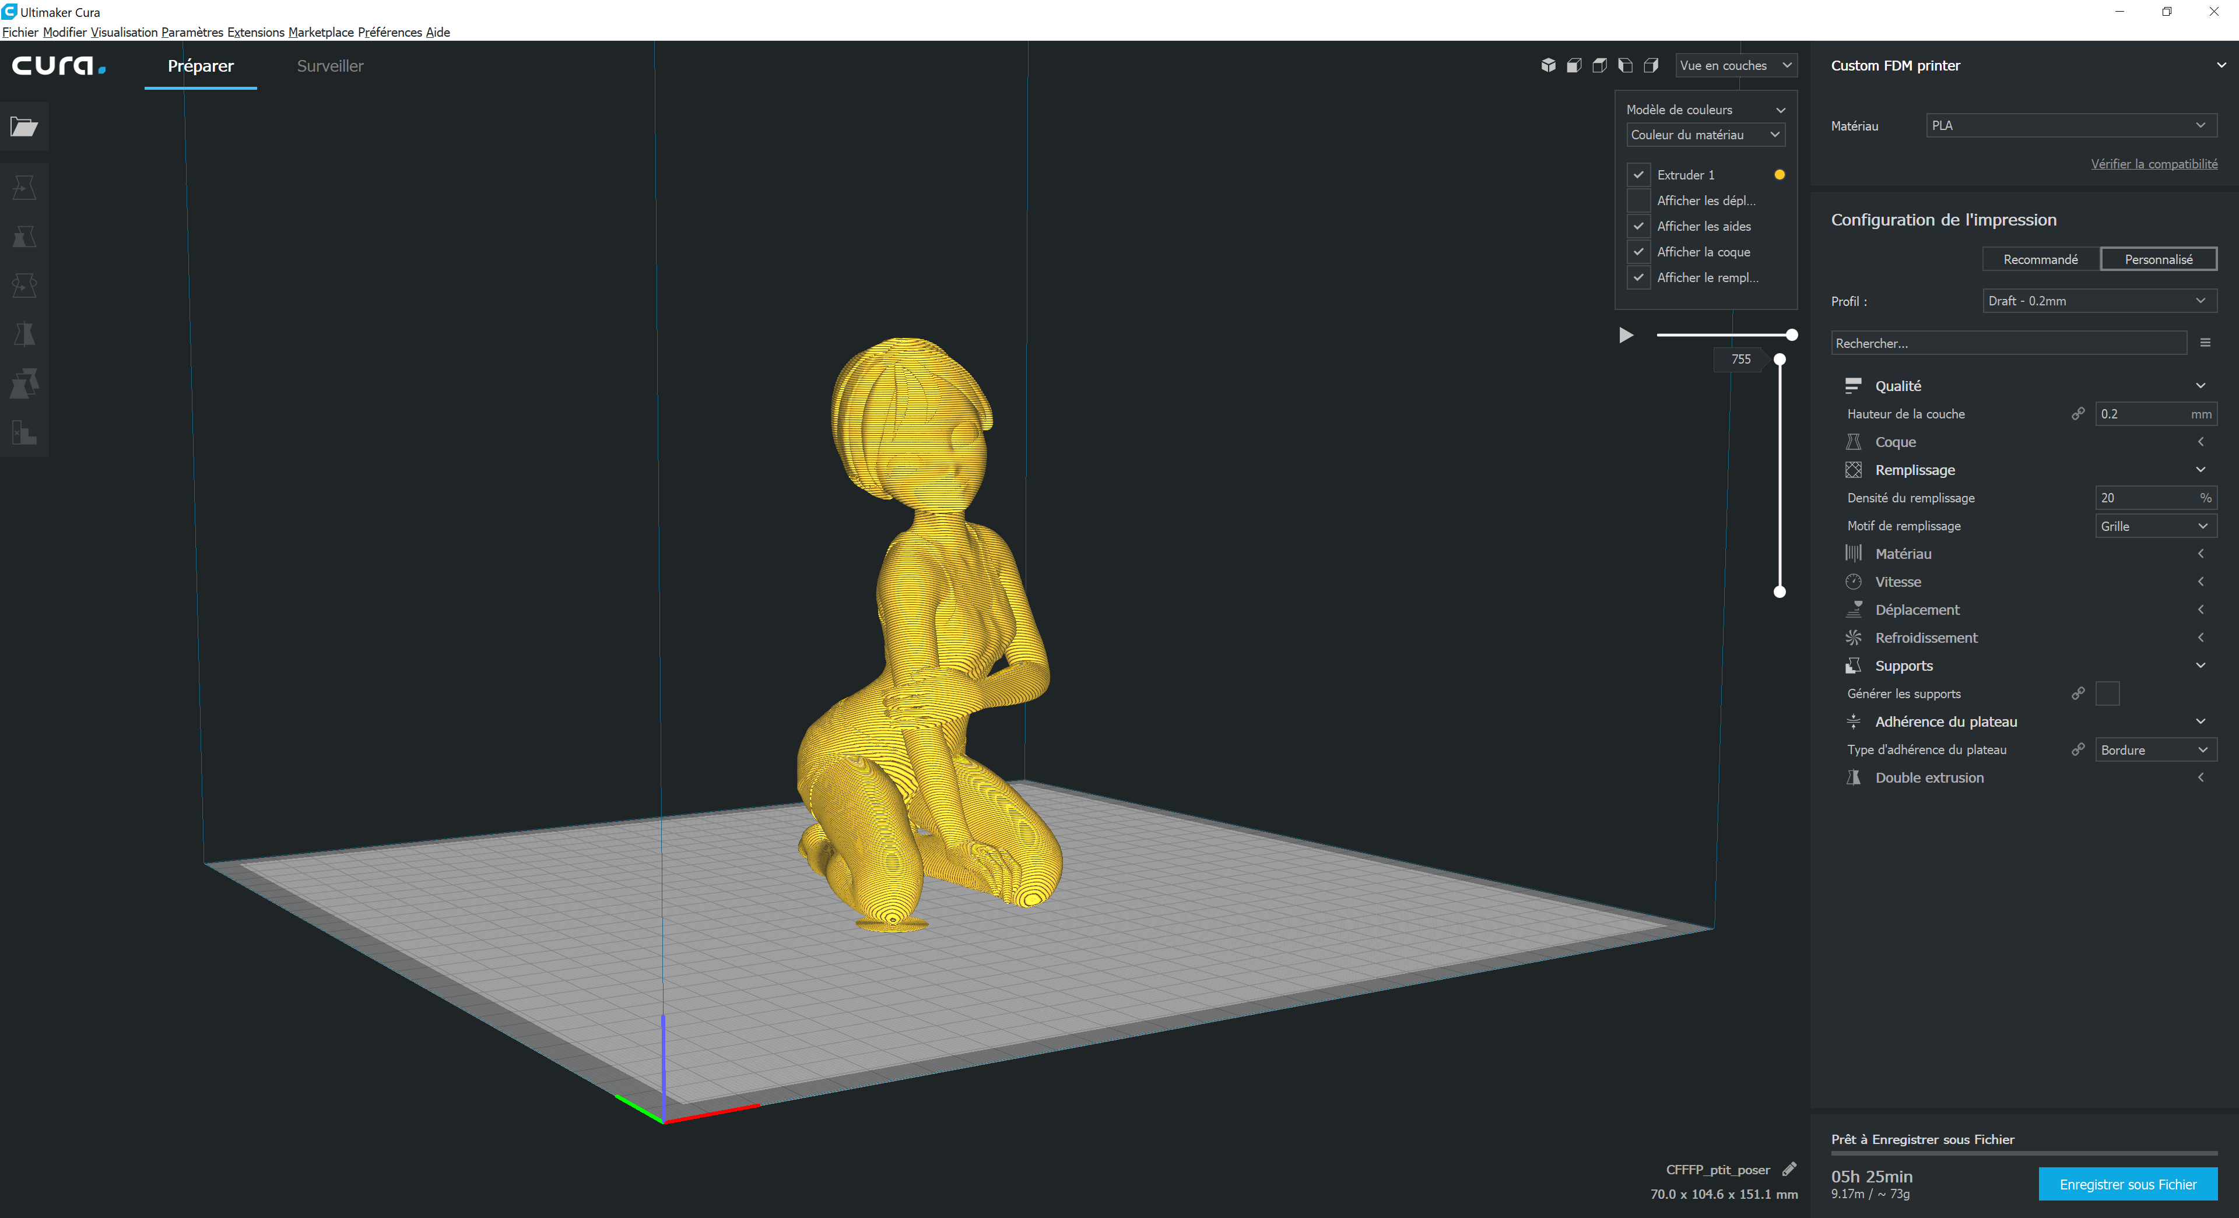Click Vérifier la compatibilité link
Viewport: 2239px width, 1218px height.
tap(2154, 163)
